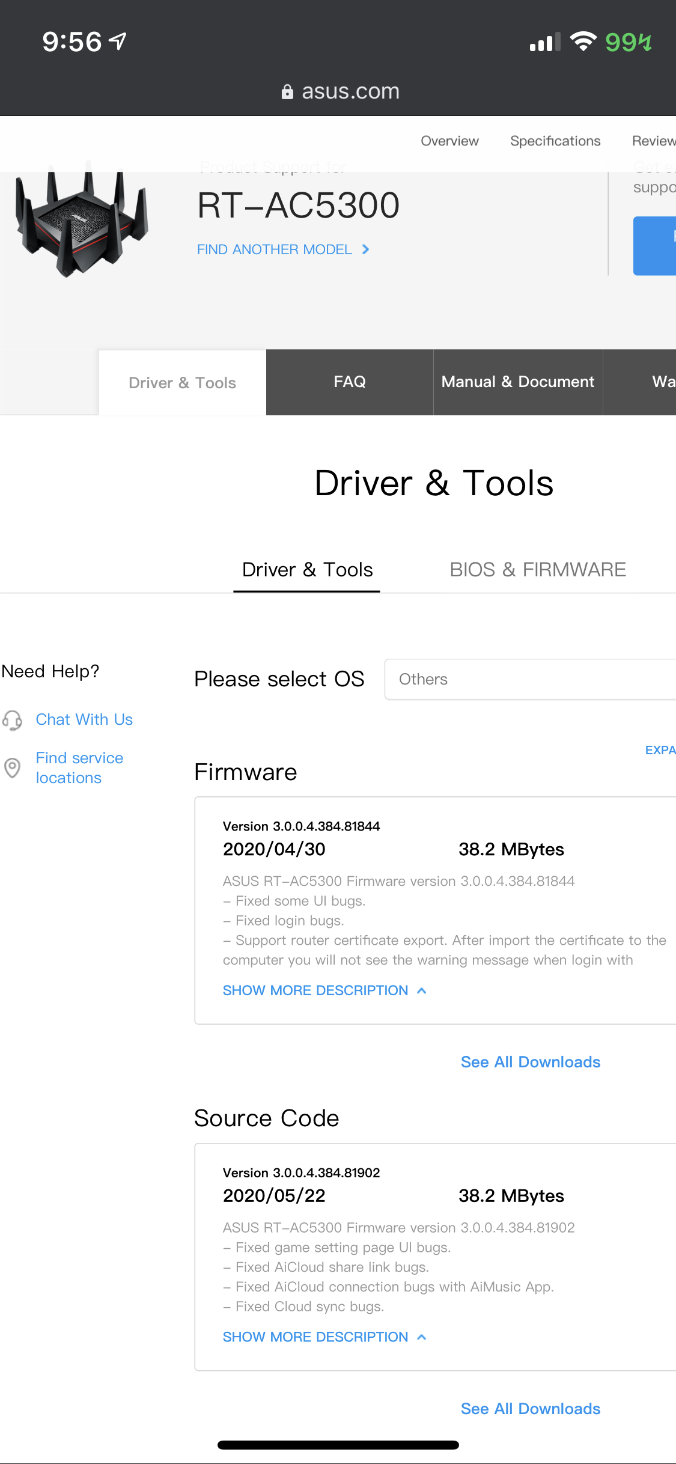The height and width of the screenshot is (1464, 676).
Task: Open the Chat With Us link
Action: [x=84, y=719]
